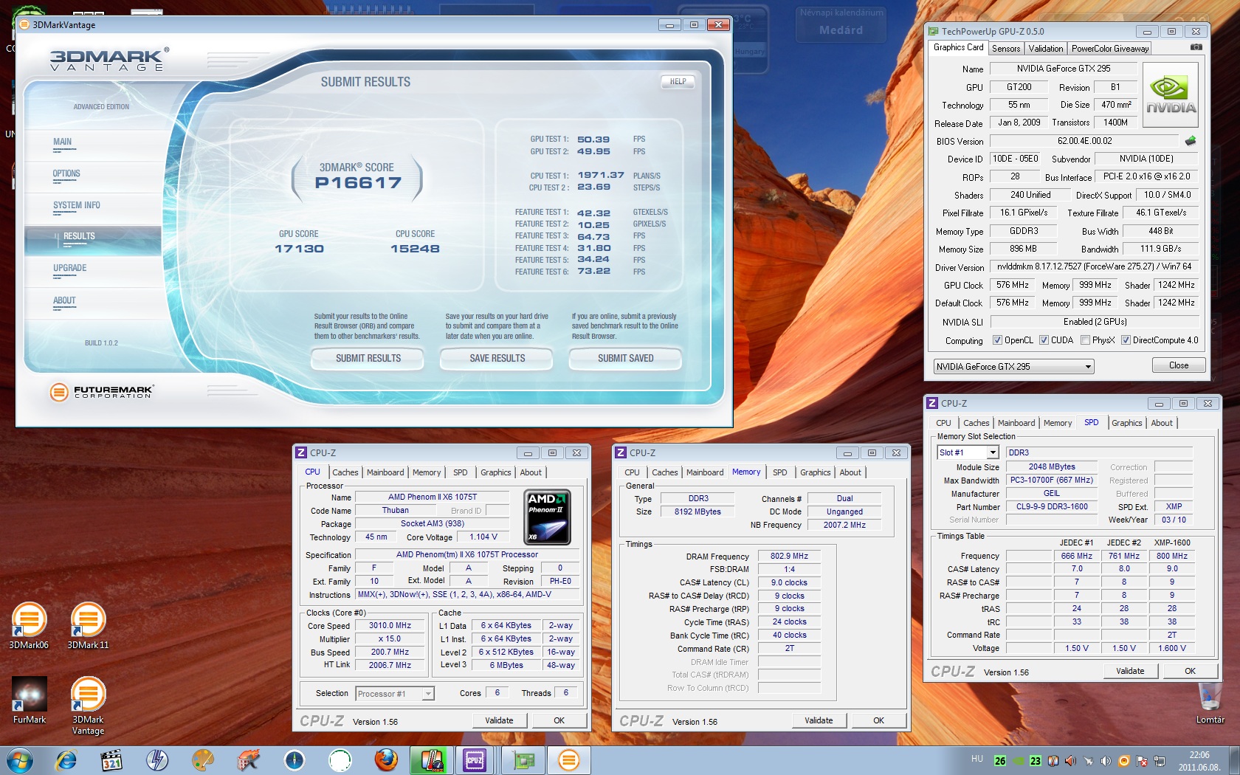Click the BIOS save chip icon in GPU-Z
Image resolution: width=1240 pixels, height=775 pixels.
[1190, 140]
